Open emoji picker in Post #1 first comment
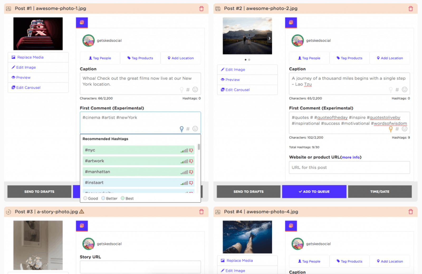This screenshot has width=422, height=274. 195,129
